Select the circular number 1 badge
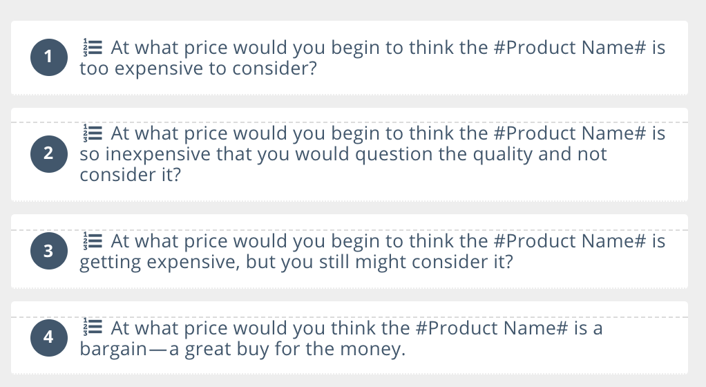This screenshot has height=387, width=706. (49, 57)
